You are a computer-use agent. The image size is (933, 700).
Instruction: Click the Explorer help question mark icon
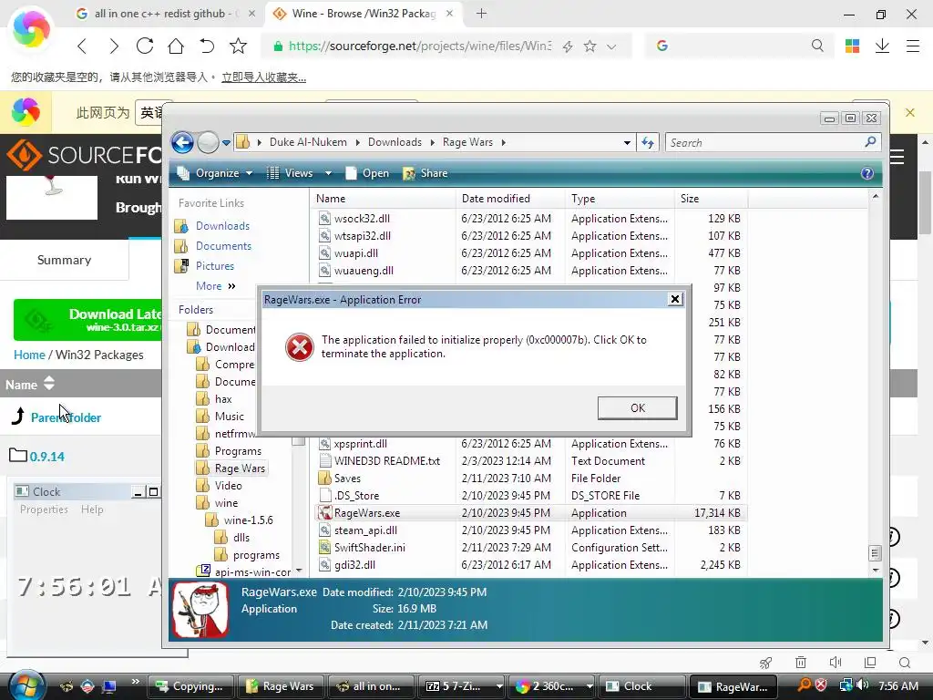pyautogui.click(x=867, y=173)
